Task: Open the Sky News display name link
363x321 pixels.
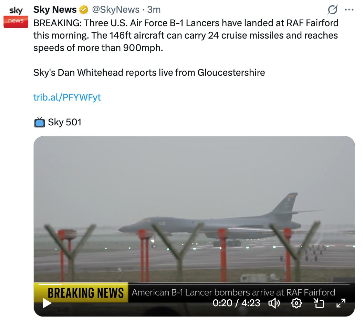Action: (x=55, y=10)
